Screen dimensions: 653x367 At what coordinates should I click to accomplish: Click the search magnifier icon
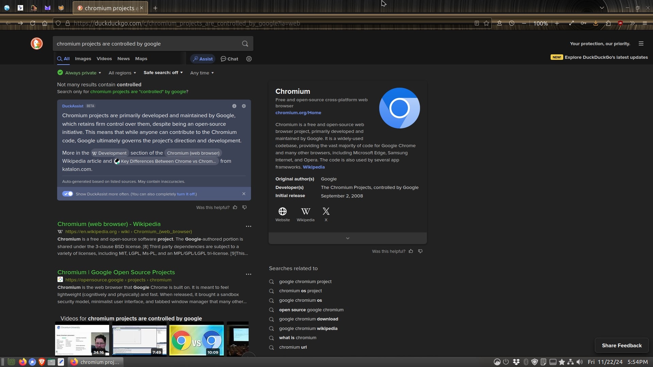[245, 43]
